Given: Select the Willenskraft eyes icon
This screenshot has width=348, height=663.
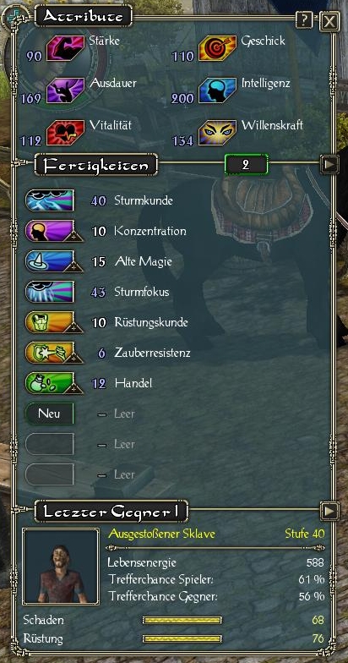Looking at the screenshot, I should [x=217, y=132].
